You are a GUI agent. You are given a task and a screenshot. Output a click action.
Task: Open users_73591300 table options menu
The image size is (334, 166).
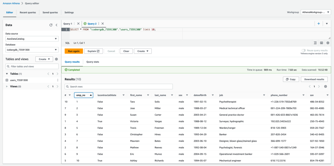pos(58,80)
